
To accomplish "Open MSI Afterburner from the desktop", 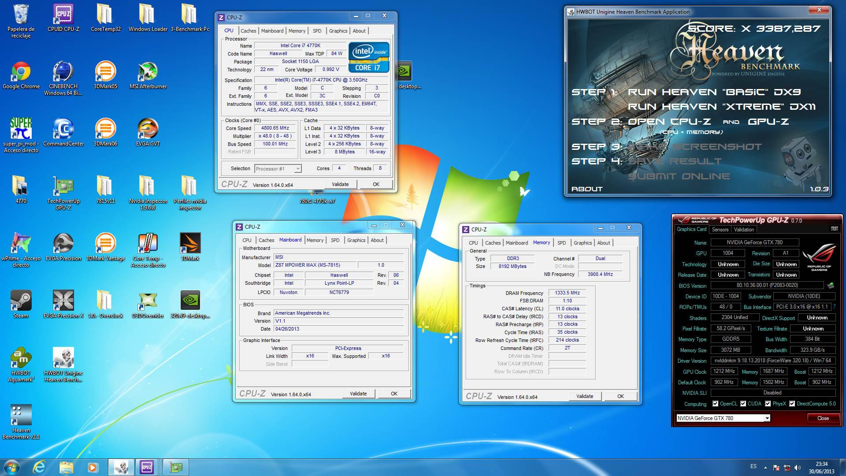I will click(148, 75).
